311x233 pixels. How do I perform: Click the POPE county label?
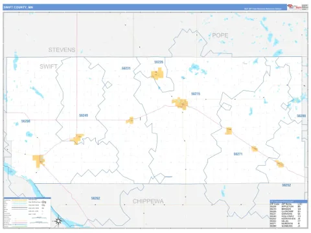click(x=220, y=36)
